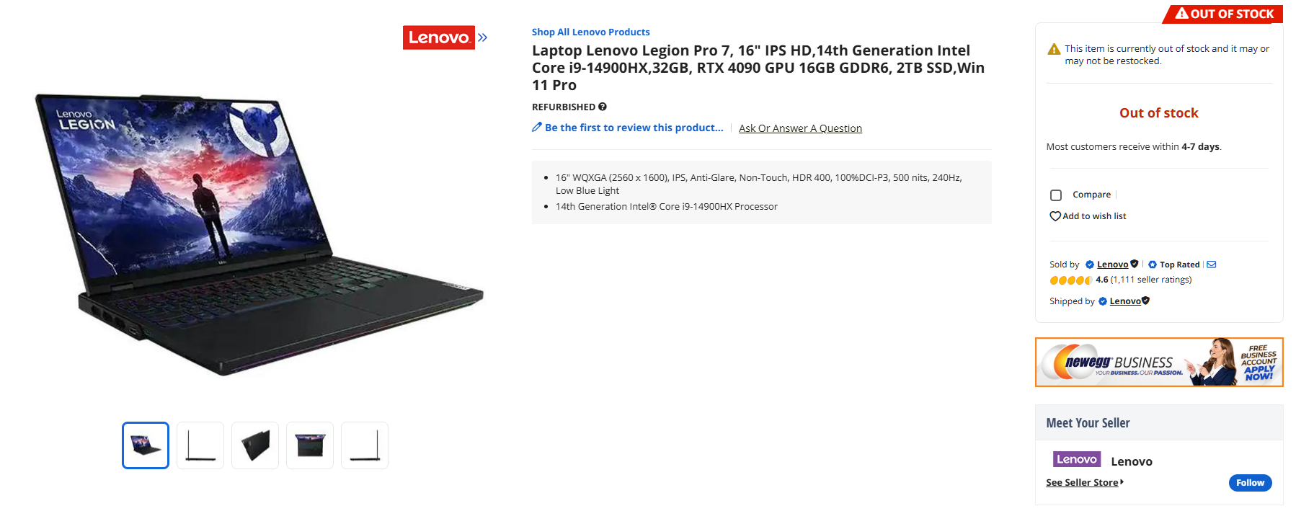Open the Lenovo link next to Sold by

[x=1112, y=265]
